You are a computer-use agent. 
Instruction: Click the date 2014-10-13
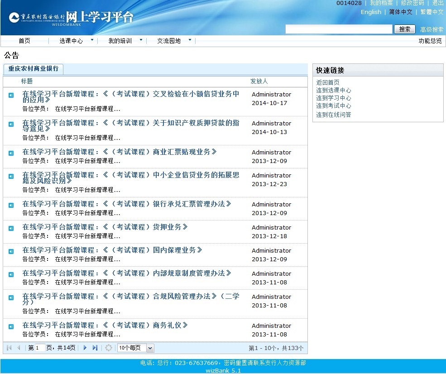[x=269, y=132]
